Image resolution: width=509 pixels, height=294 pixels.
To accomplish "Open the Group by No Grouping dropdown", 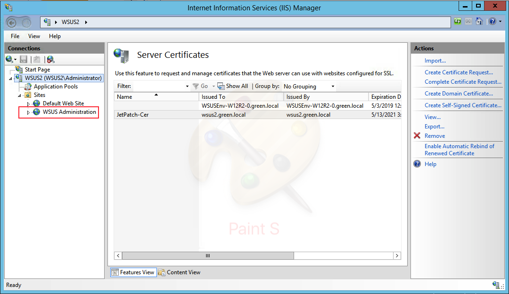I will (x=333, y=86).
